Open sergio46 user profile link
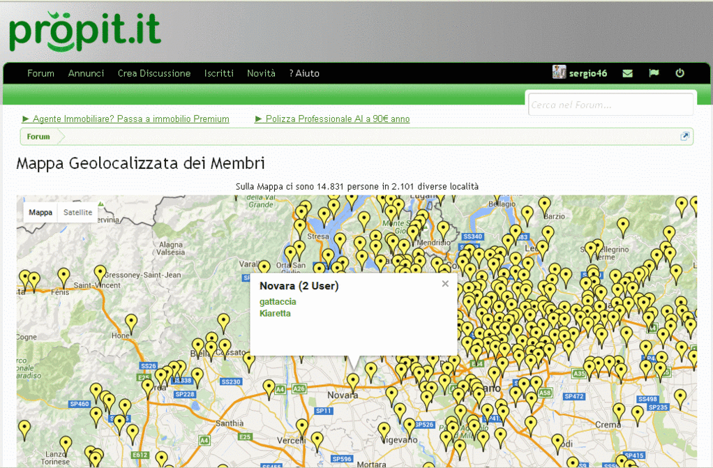The width and height of the screenshot is (713, 468). [588, 74]
